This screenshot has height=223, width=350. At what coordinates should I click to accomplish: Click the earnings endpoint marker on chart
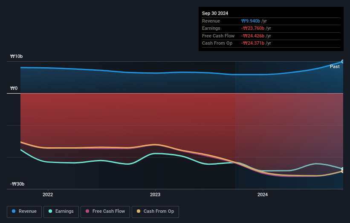pyautogui.click(x=343, y=169)
